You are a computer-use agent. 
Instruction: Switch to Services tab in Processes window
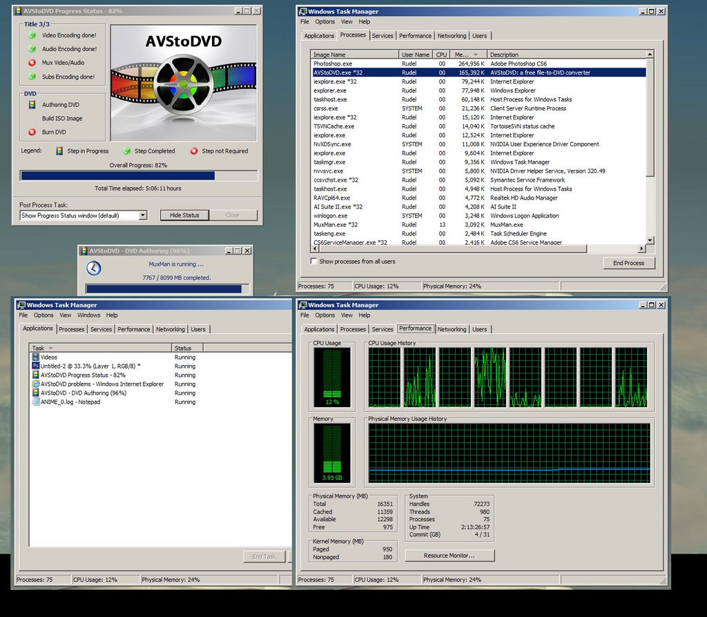[x=382, y=36]
